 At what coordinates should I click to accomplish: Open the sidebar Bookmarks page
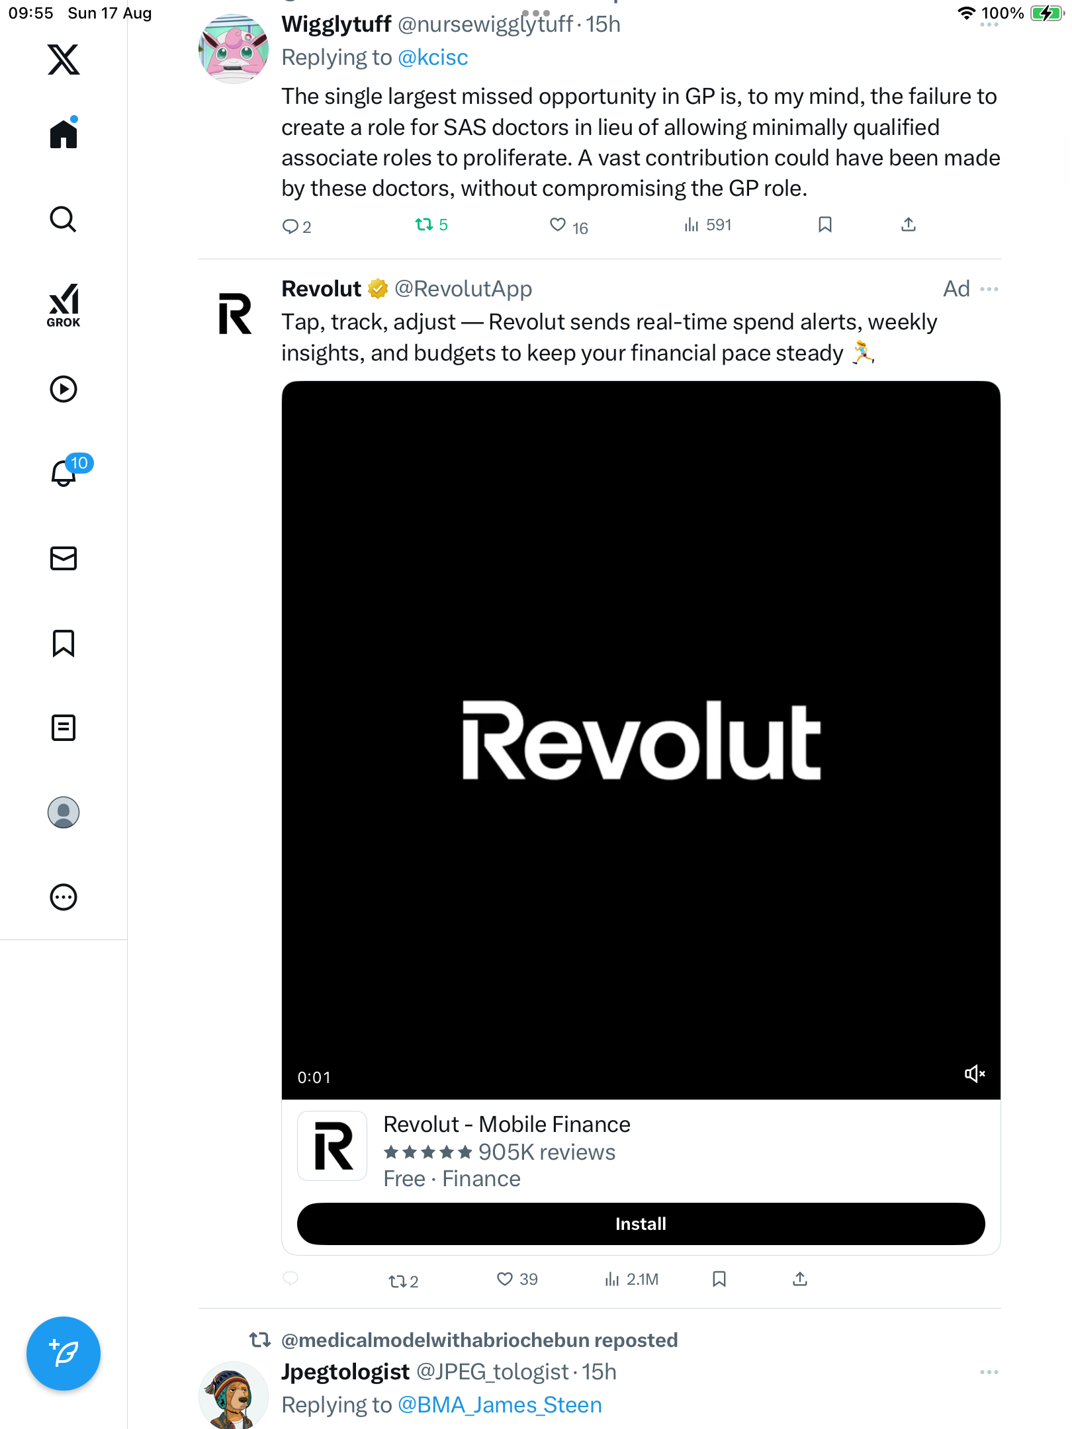pyautogui.click(x=64, y=643)
